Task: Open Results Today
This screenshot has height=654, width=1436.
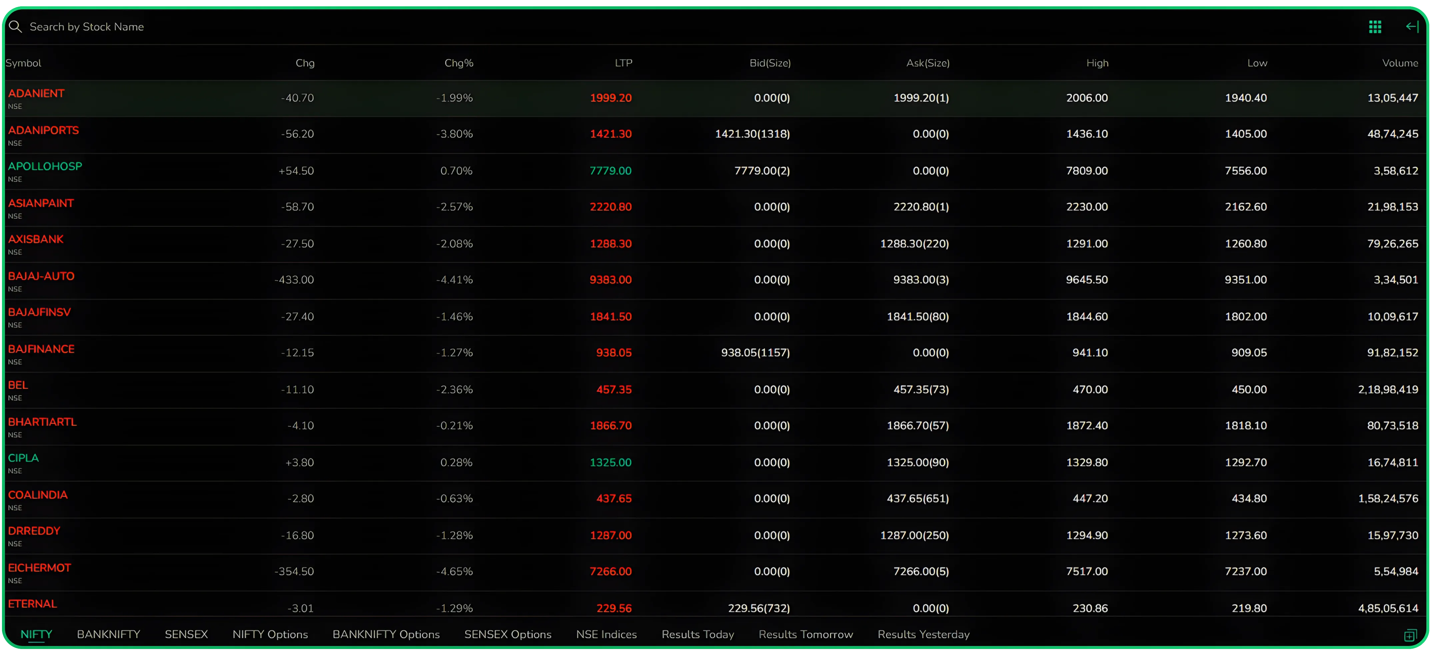Action: point(697,634)
